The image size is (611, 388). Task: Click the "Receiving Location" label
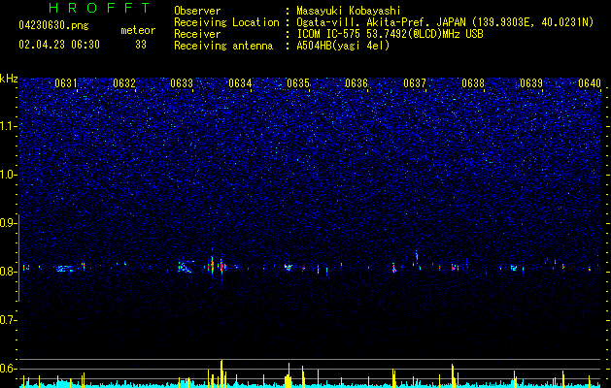(226, 22)
